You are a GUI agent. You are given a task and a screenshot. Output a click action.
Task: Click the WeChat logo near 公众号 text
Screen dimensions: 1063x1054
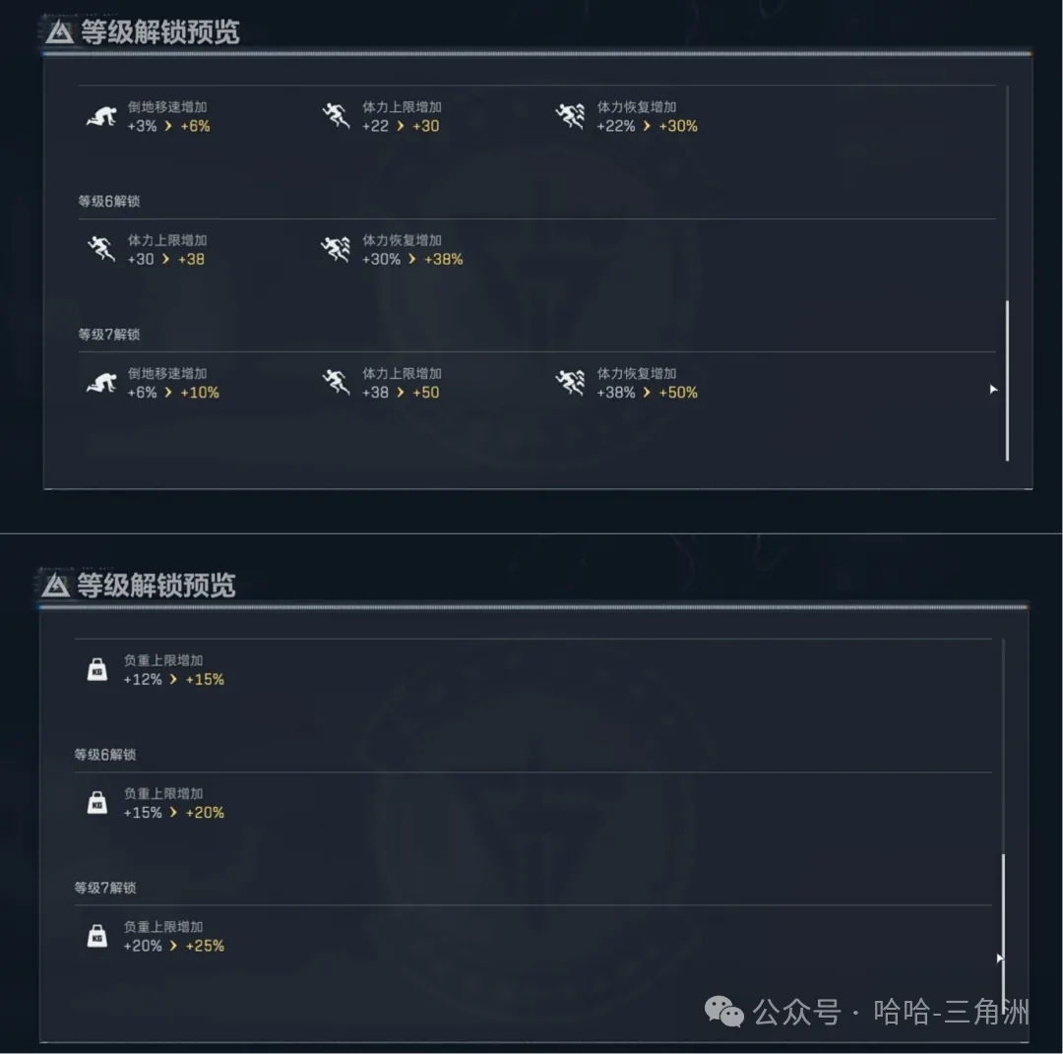(725, 1010)
